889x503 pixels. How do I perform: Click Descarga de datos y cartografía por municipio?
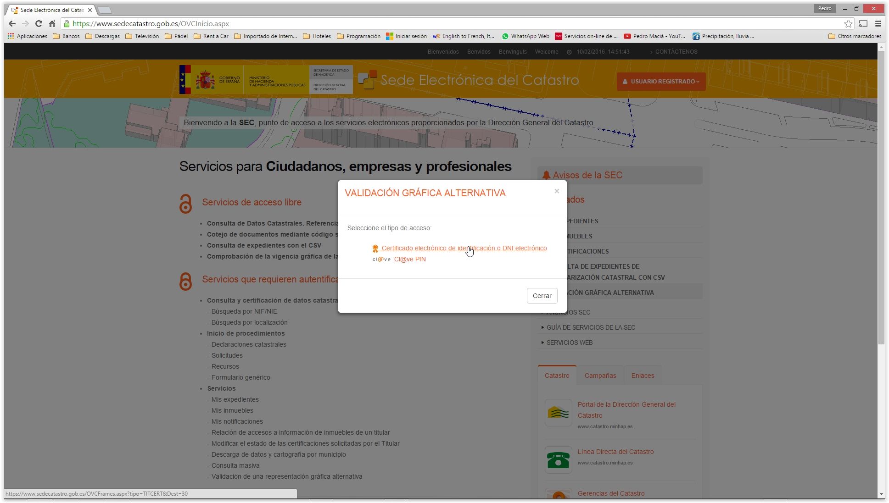click(x=279, y=454)
